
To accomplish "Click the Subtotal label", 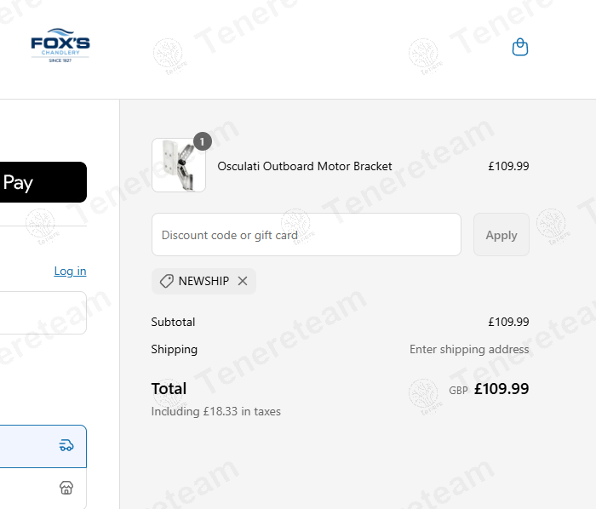I will click(x=173, y=322).
